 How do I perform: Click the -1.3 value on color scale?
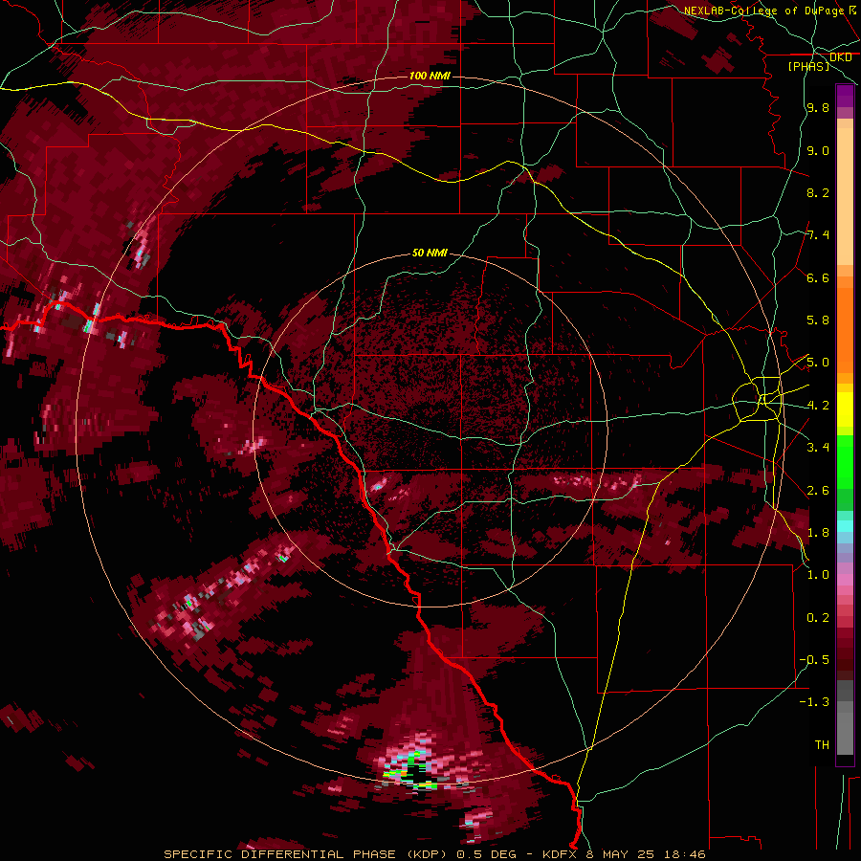tap(814, 702)
